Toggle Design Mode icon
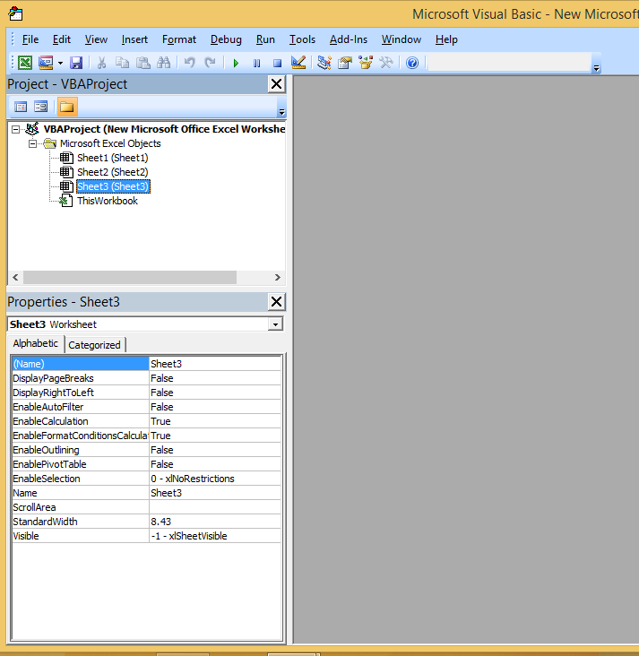The width and height of the screenshot is (639, 656). tap(298, 63)
